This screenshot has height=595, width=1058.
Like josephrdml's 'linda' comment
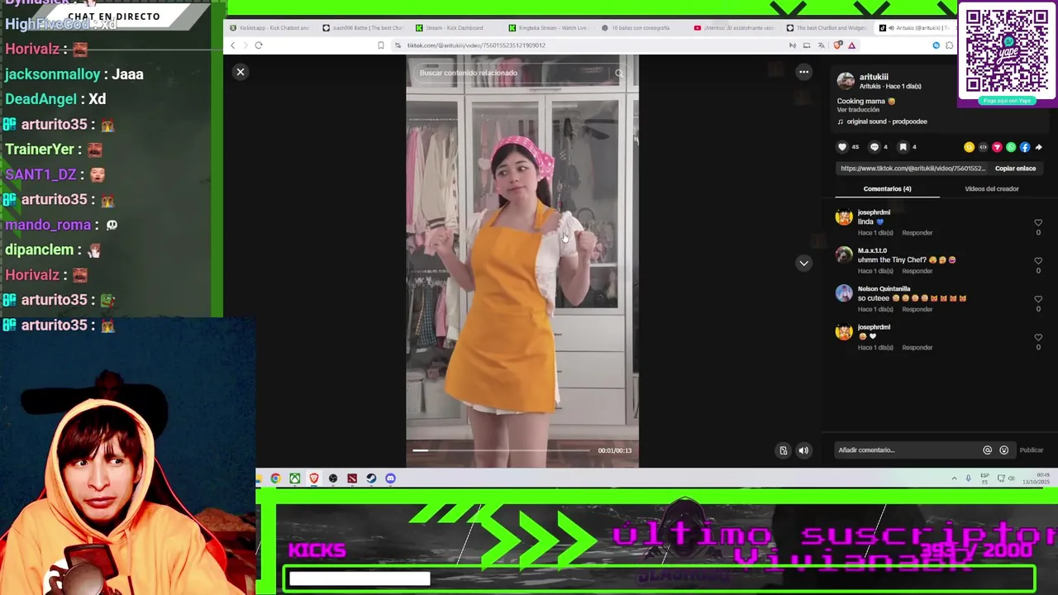click(1038, 223)
